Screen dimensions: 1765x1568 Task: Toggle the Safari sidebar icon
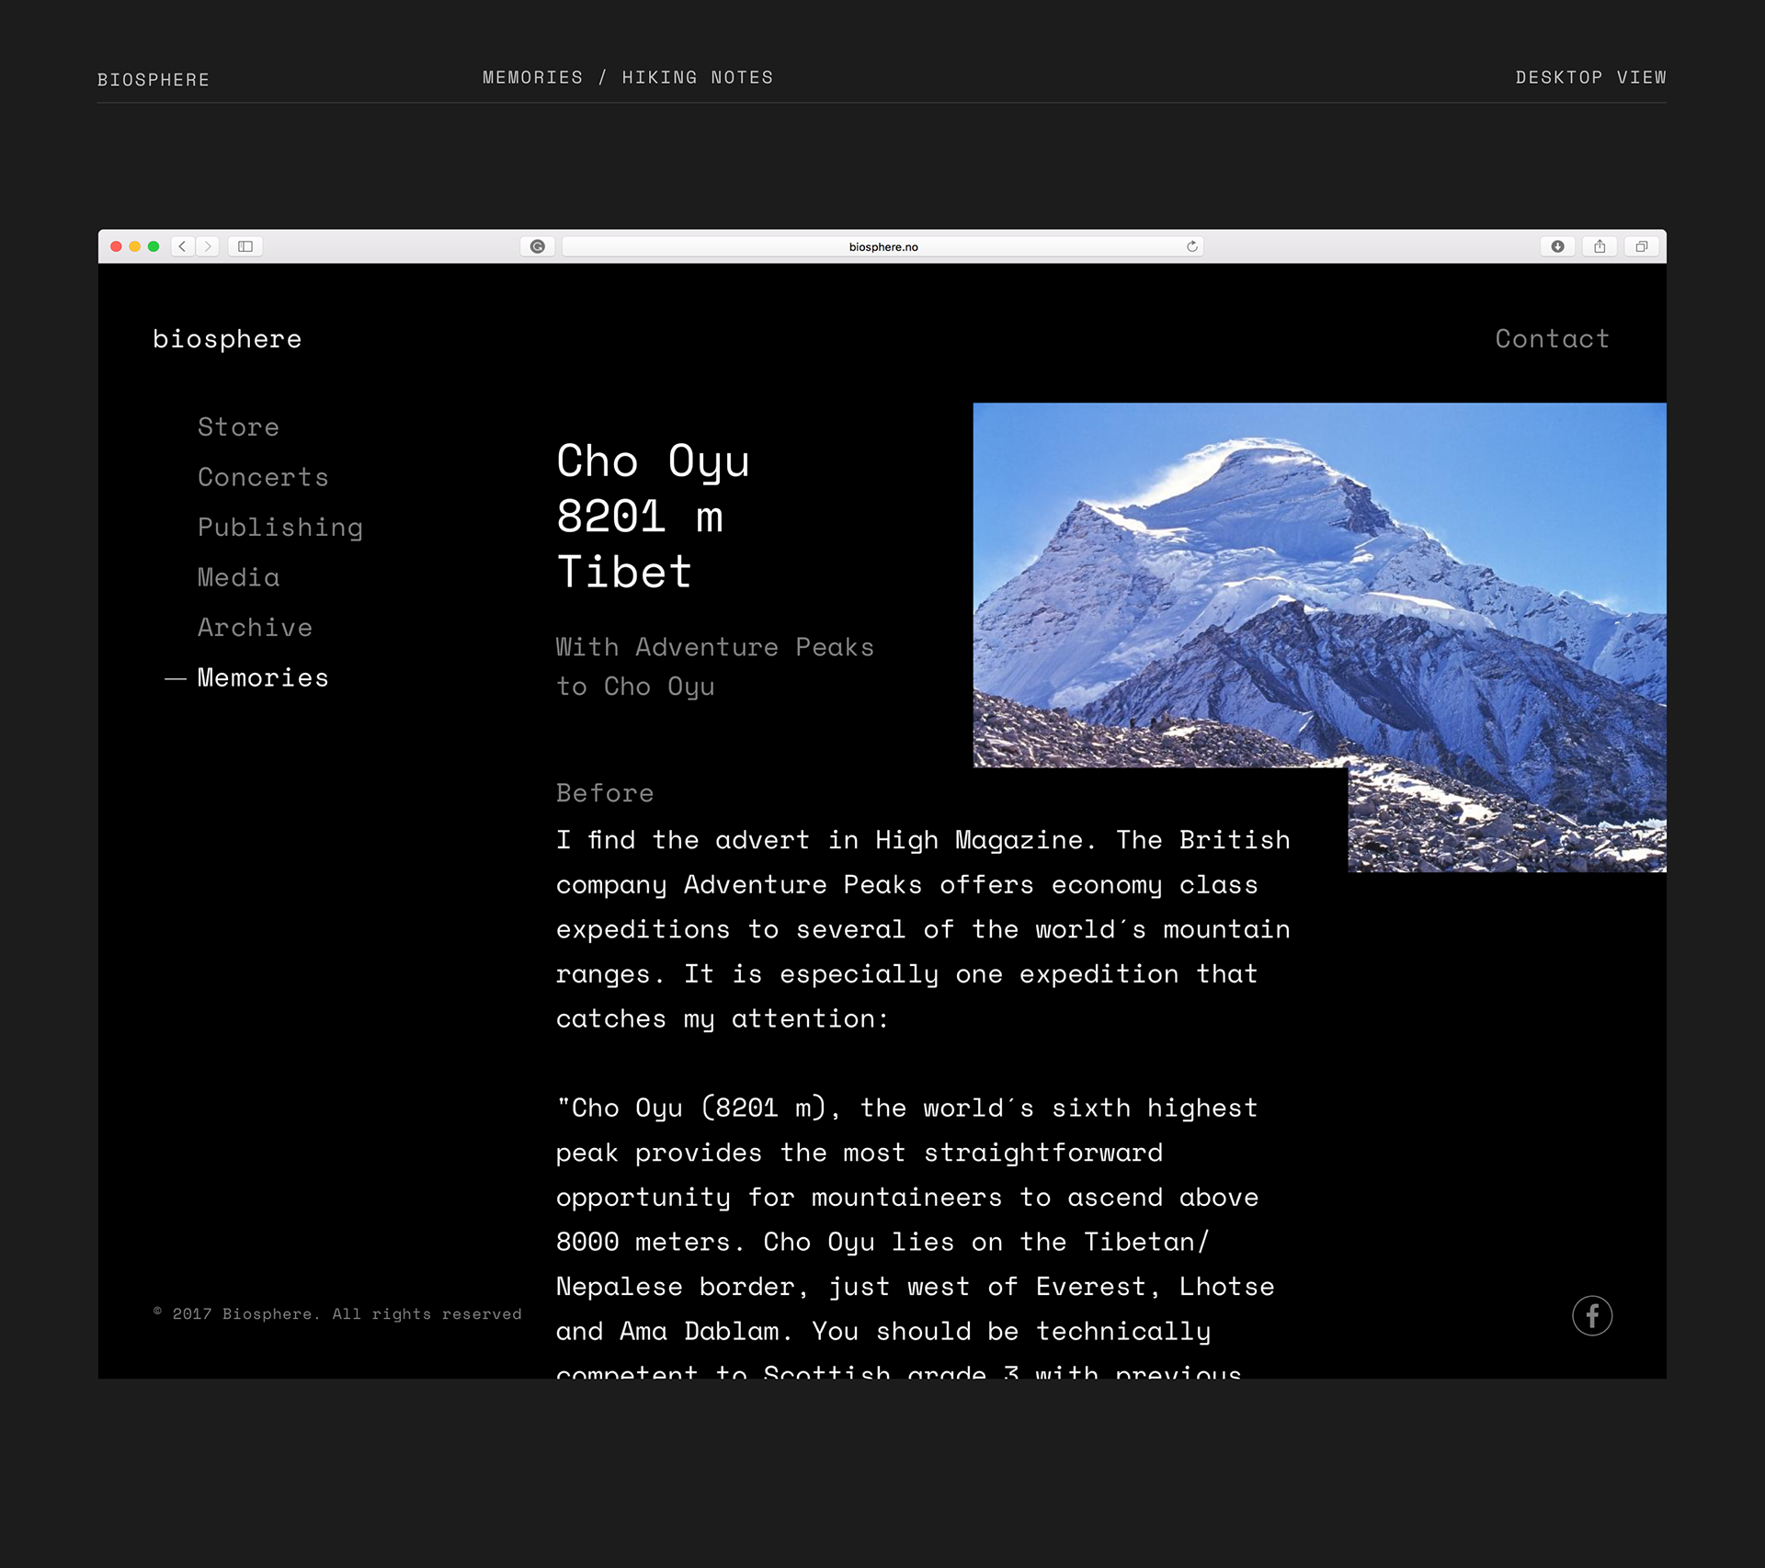pos(245,246)
